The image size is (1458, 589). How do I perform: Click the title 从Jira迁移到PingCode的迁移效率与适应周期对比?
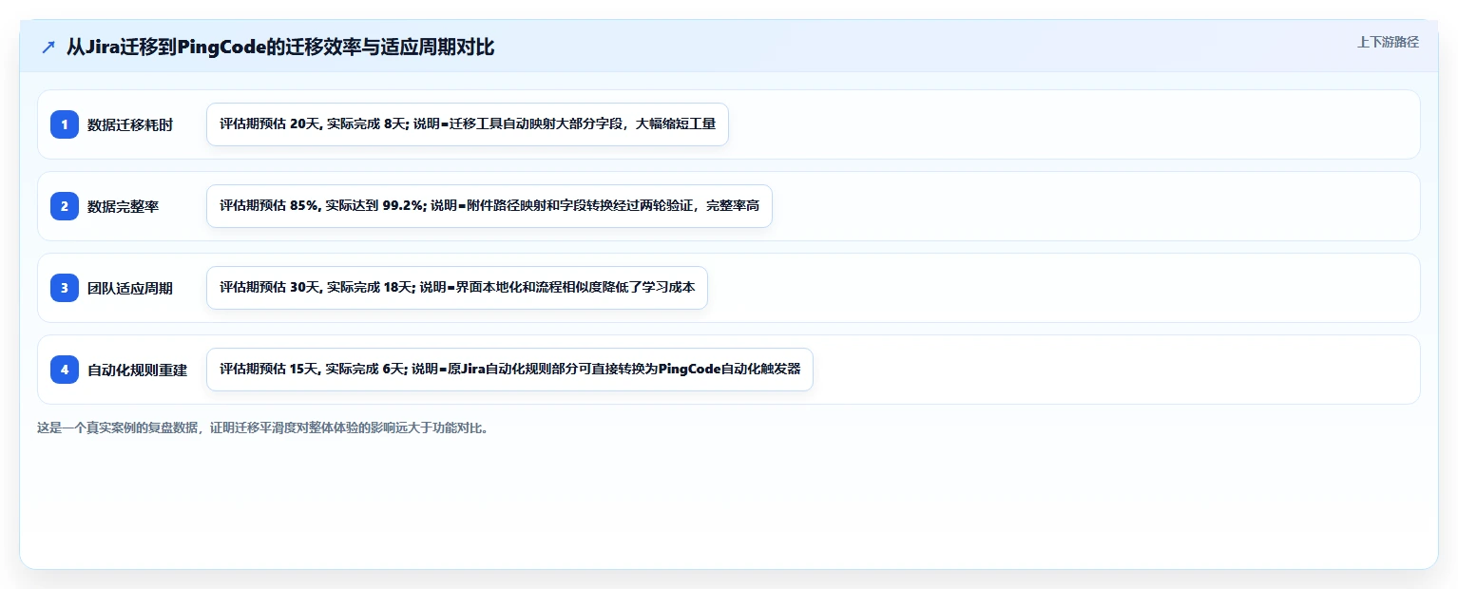tap(280, 47)
